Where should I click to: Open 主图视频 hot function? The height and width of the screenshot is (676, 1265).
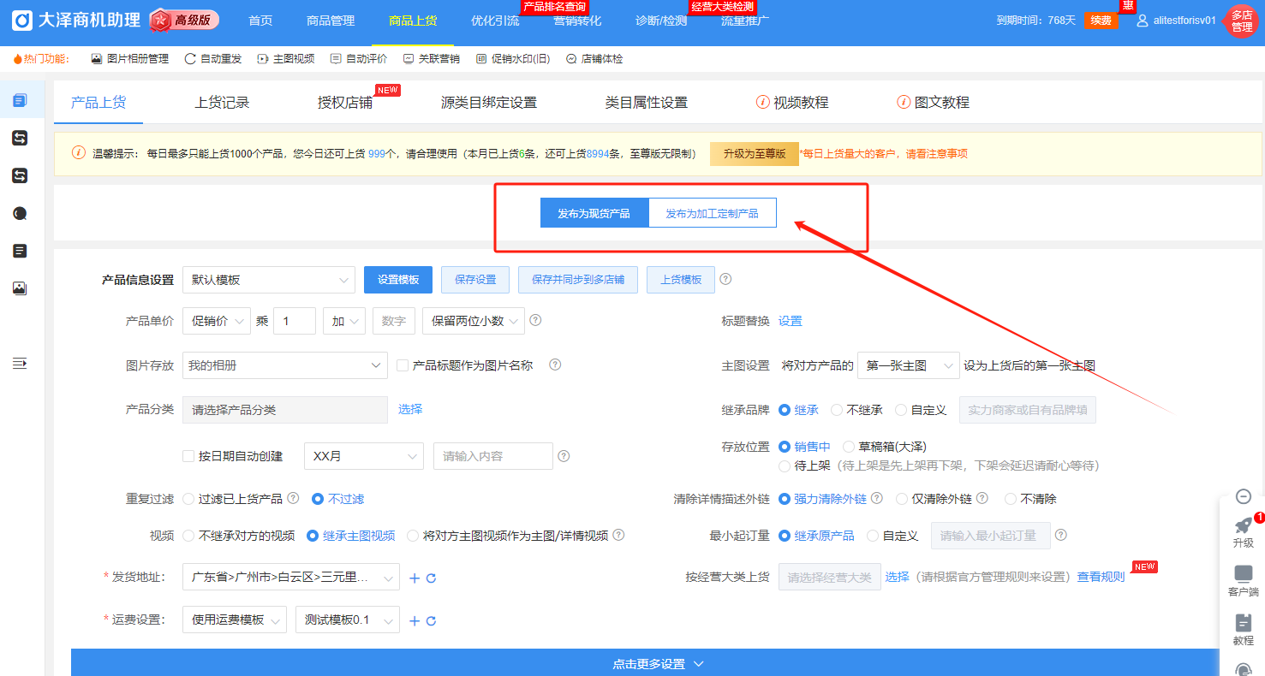286,59
